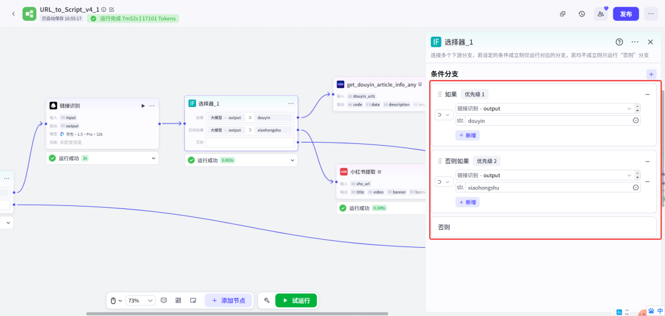The width and height of the screenshot is (665, 316).
Task: Open help icon in 选择器_1 panel
Action: click(619, 42)
